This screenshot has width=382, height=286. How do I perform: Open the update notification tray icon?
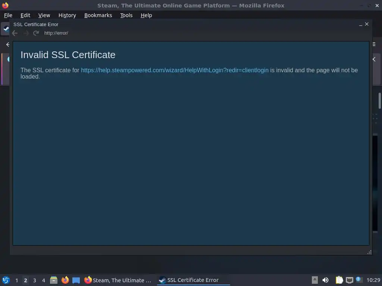359,280
